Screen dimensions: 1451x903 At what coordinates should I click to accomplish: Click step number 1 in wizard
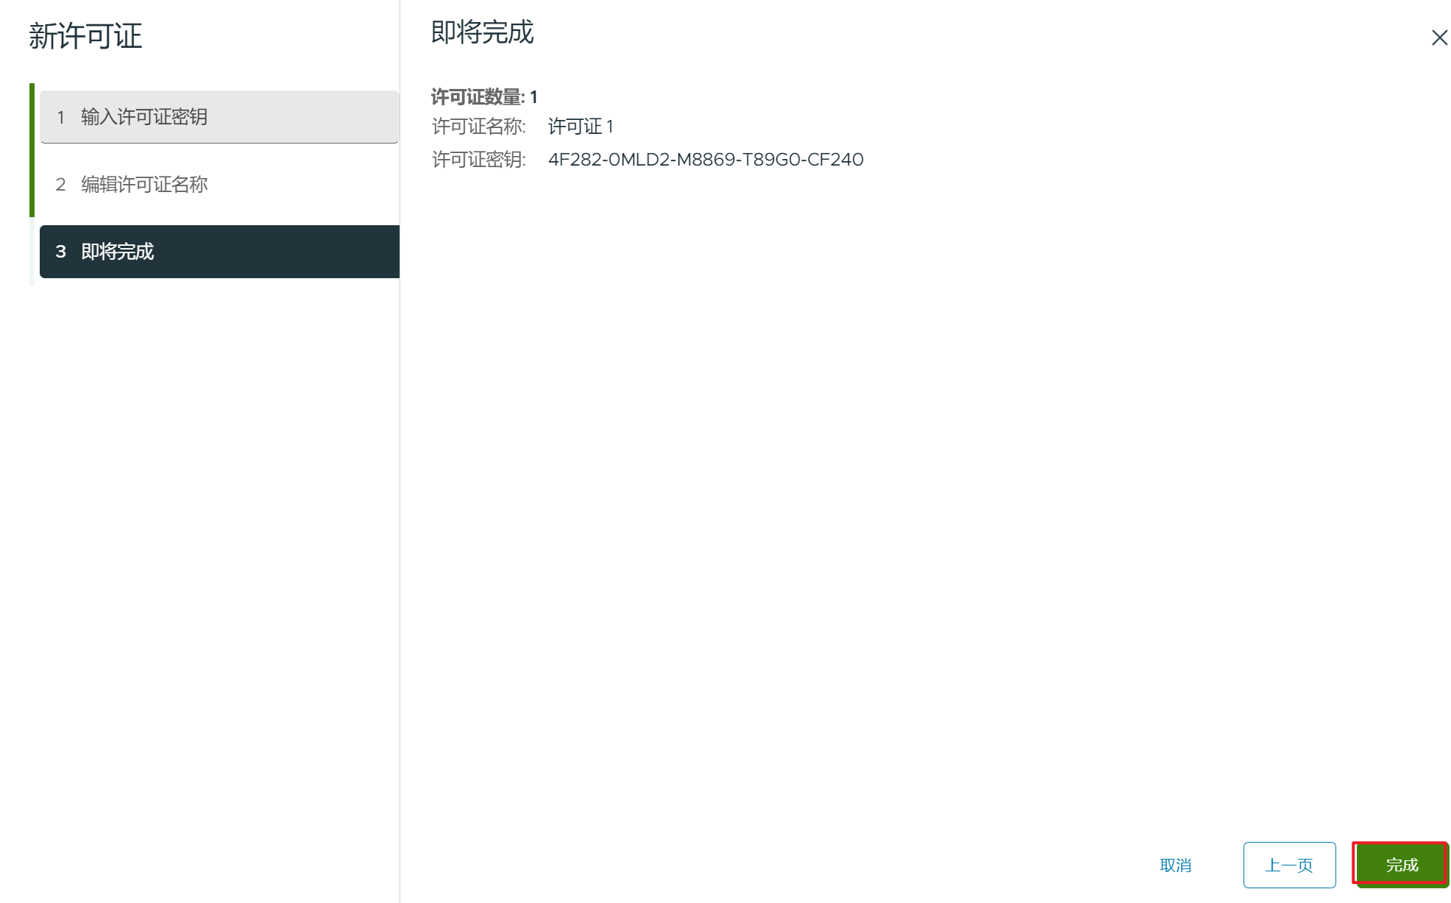(x=61, y=117)
